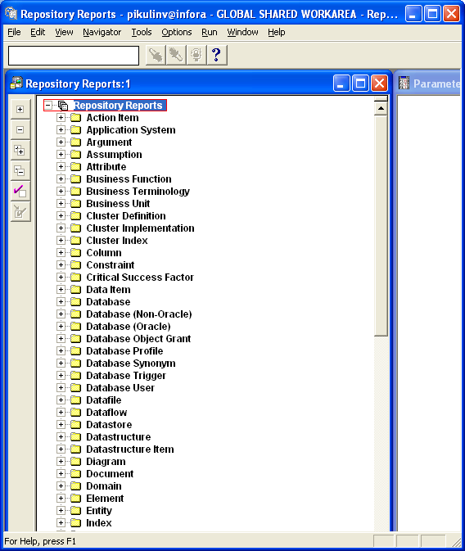Image resolution: width=465 pixels, height=551 pixels.
Task: Expand the Cluster Definition node
Action: tap(61, 216)
